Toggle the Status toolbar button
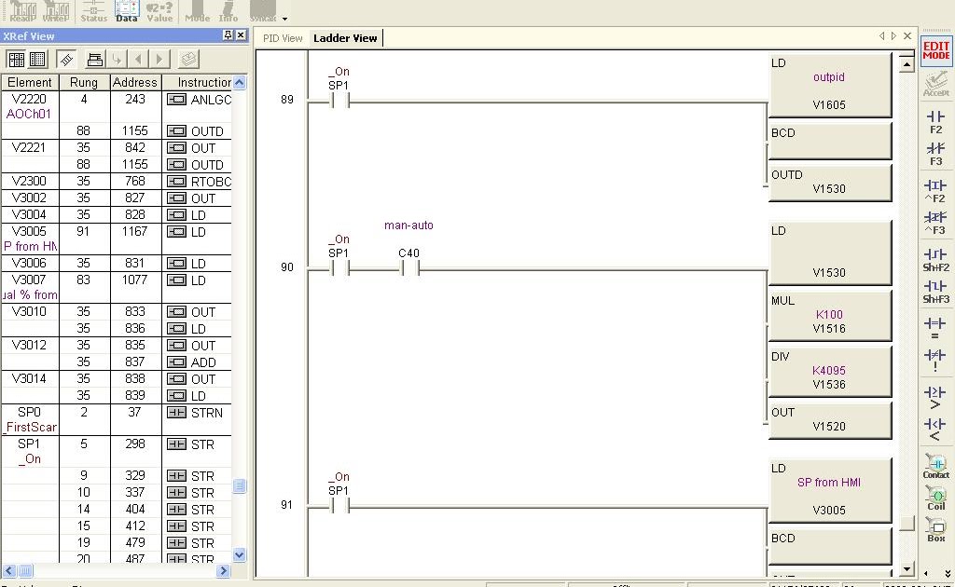Viewport: 955px width, 587px height. point(94,11)
